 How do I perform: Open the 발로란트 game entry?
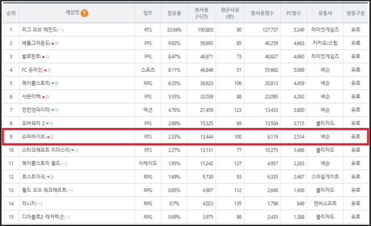[31, 56]
